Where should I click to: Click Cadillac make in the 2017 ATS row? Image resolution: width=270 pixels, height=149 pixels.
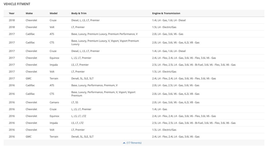(x=30, y=34)
